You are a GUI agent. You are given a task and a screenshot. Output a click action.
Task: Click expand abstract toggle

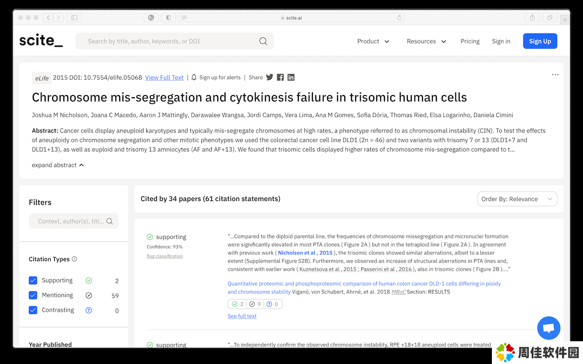[58, 165]
